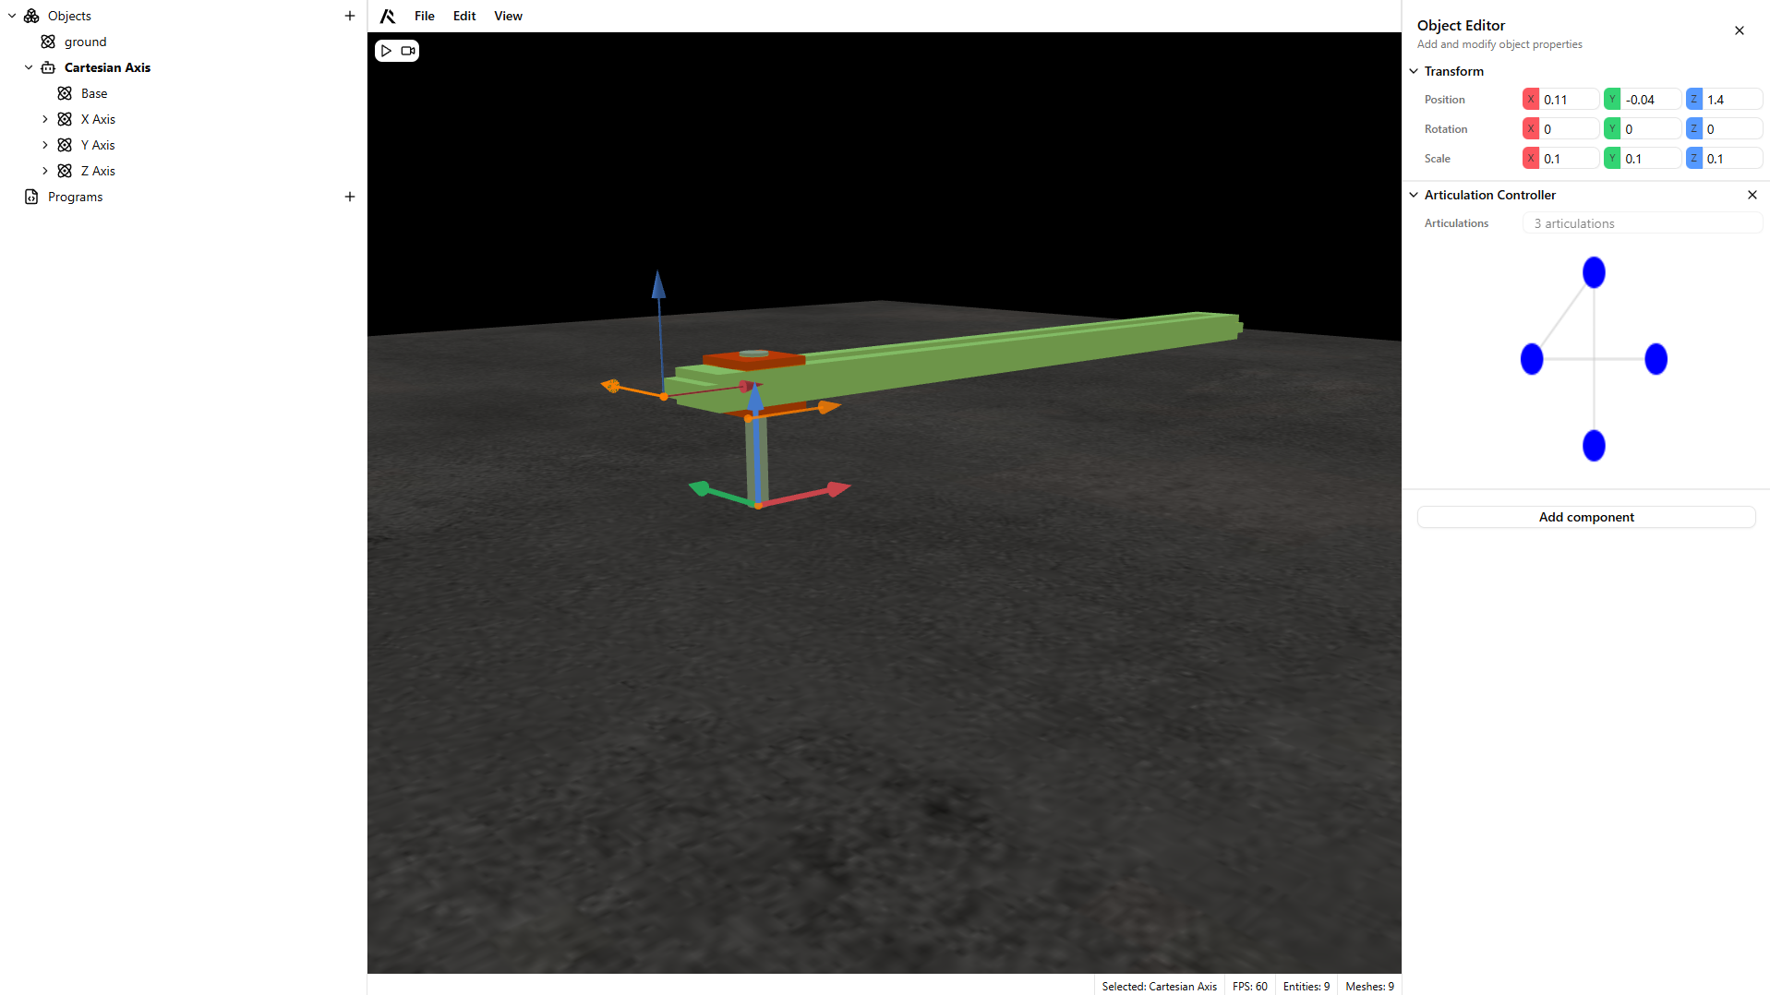The image size is (1770, 995).
Task: Open the View menu
Action: (508, 16)
